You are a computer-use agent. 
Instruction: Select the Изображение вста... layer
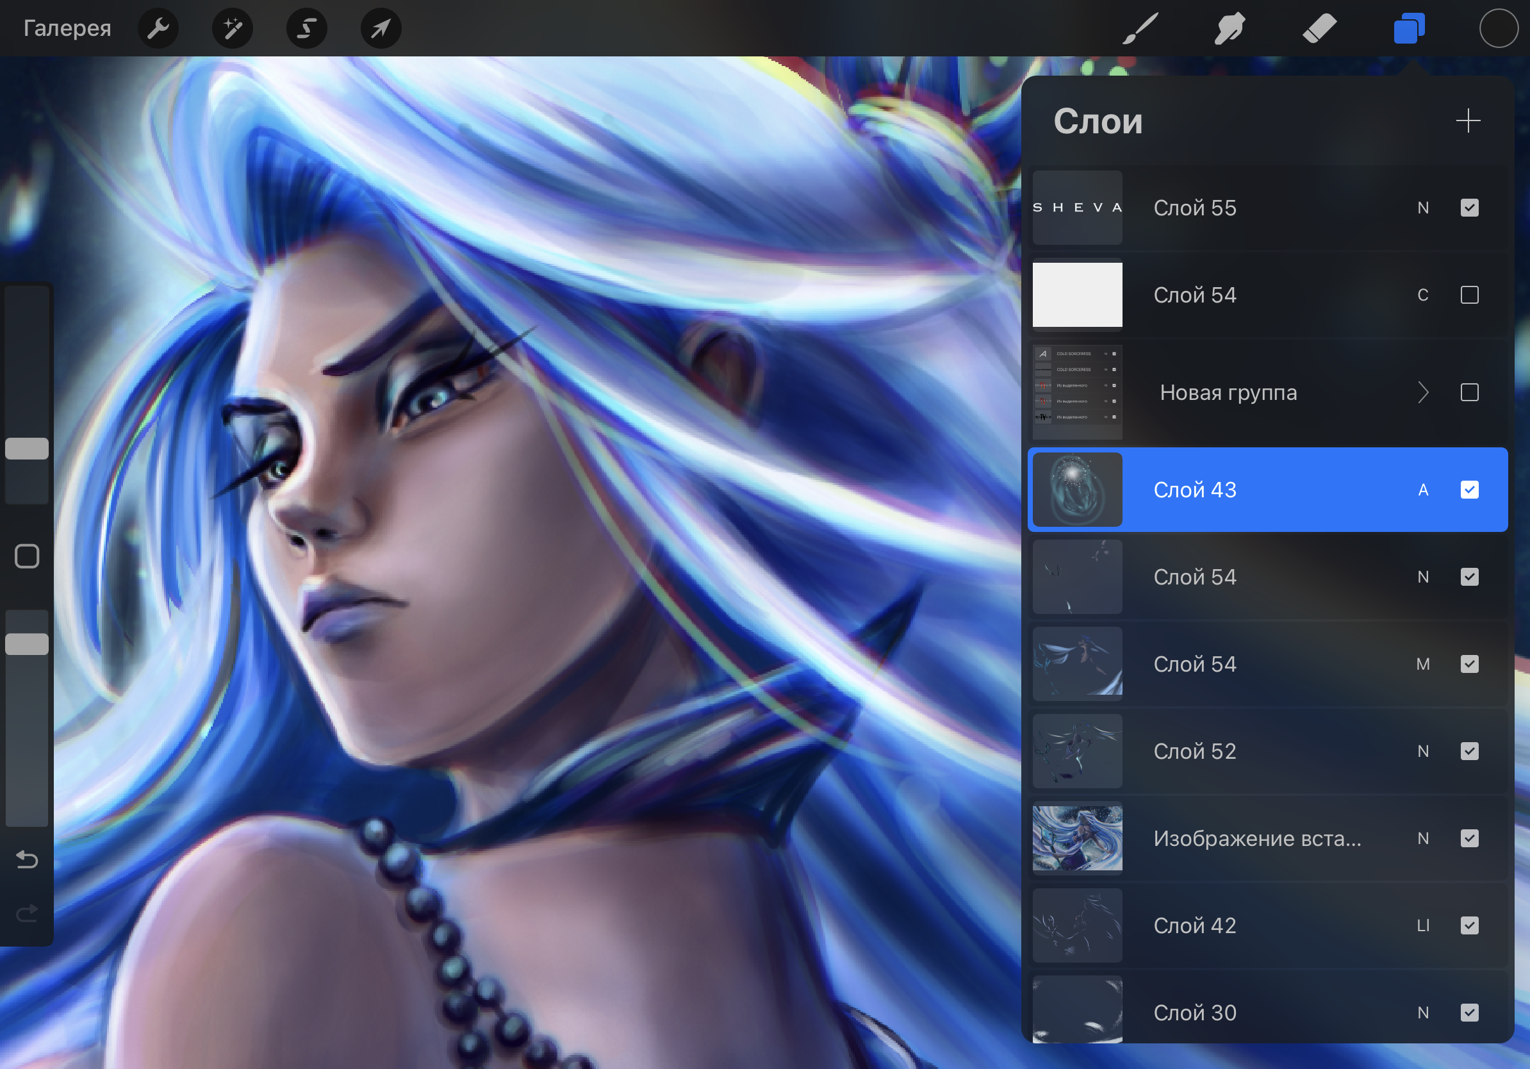1256,838
